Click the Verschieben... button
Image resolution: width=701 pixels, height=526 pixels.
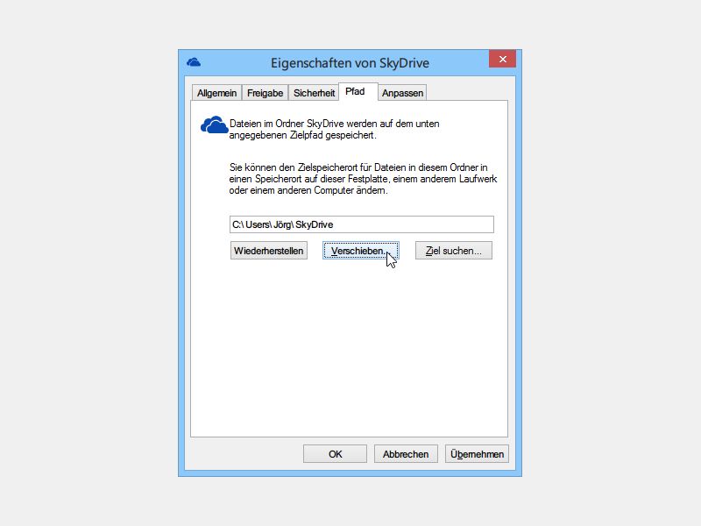tap(361, 251)
